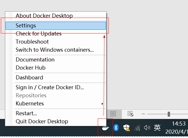Open the Bluetooth tray icon
The image size is (188, 138).
click(x=116, y=128)
